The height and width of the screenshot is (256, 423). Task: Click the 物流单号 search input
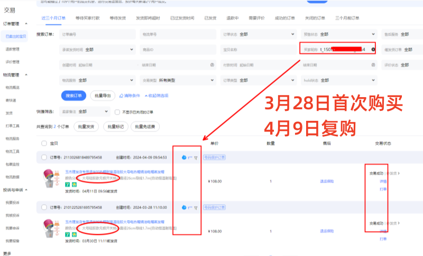pyautogui.click(x=178, y=34)
